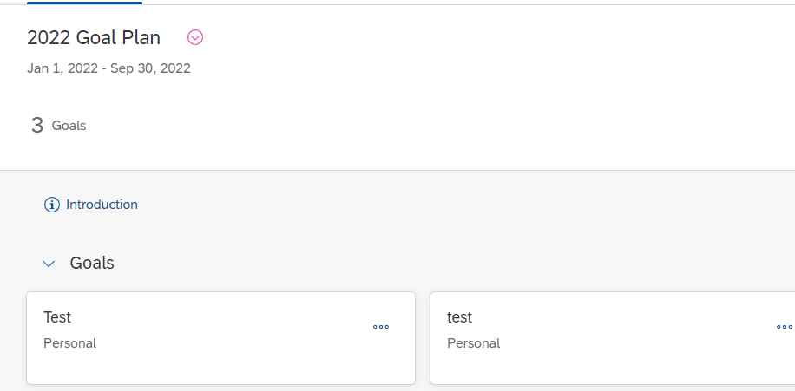This screenshot has height=391, width=795.
Task: Click Personal category on second test card
Action: click(x=474, y=343)
